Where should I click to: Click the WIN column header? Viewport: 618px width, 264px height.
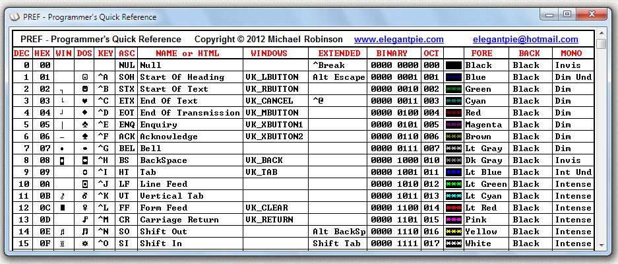(x=63, y=53)
